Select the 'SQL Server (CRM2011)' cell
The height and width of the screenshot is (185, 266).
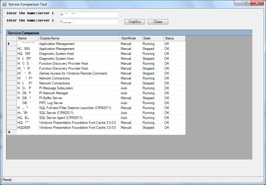[x=79, y=112]
